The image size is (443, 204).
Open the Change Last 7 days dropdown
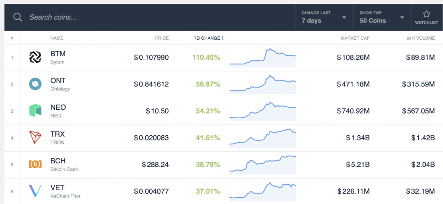coord(324,17)
